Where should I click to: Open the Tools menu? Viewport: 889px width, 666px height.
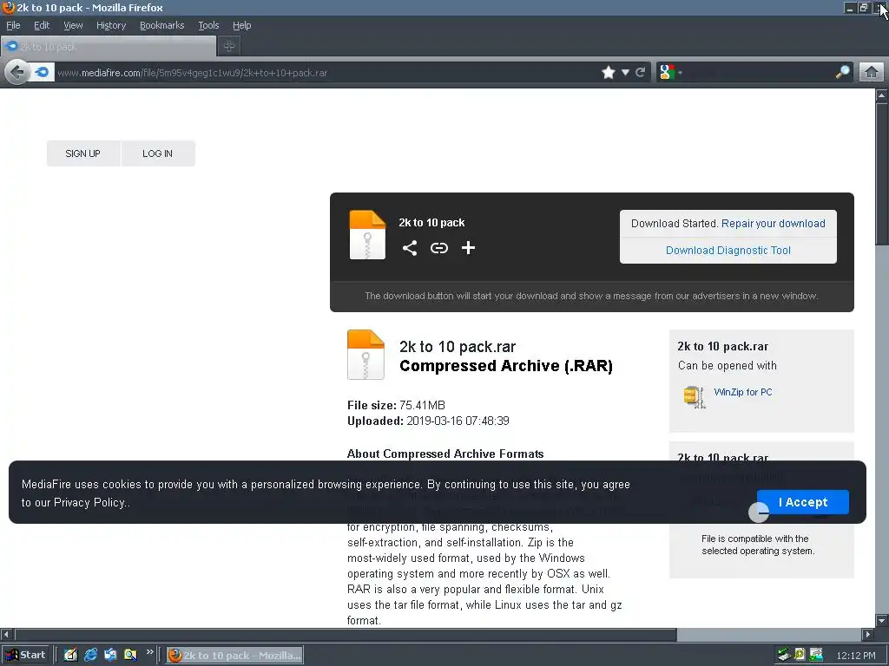pos(208,25)
